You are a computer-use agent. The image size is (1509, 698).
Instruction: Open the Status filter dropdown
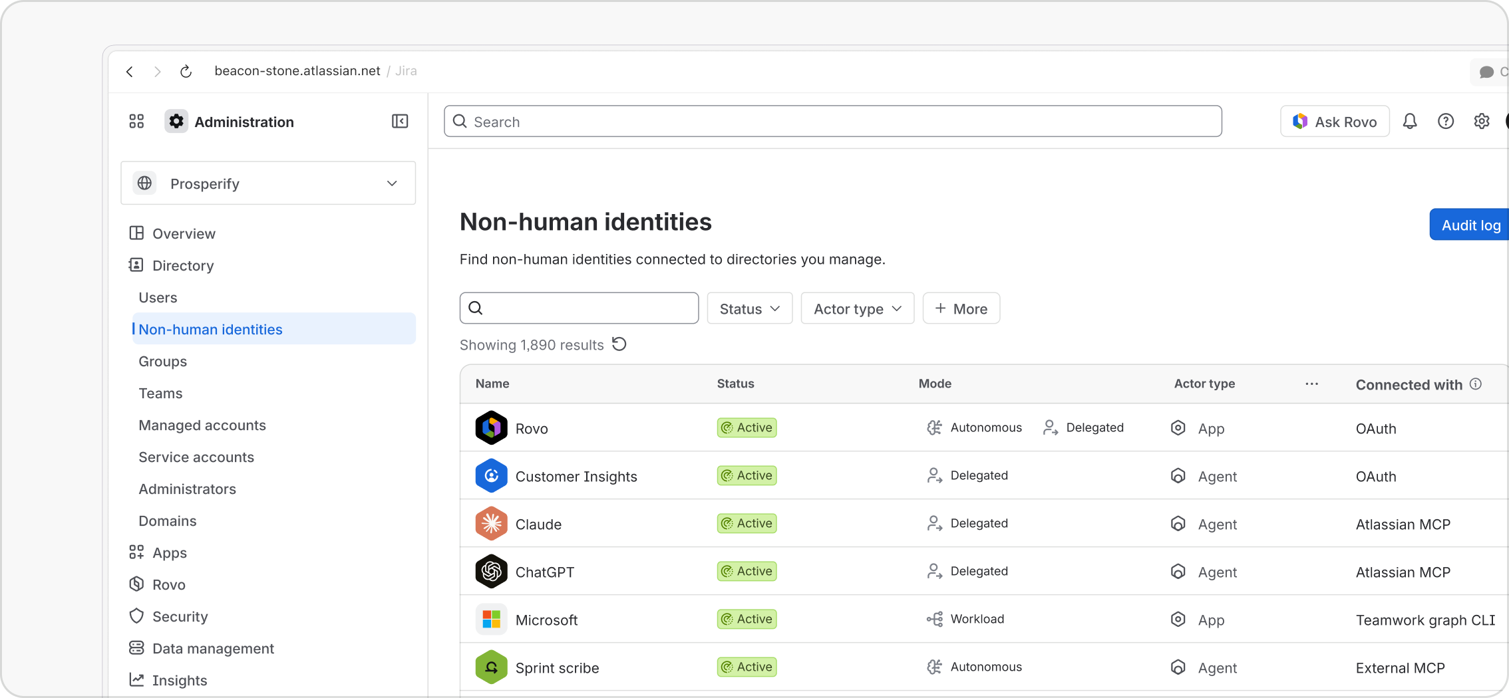coord(750,308)
